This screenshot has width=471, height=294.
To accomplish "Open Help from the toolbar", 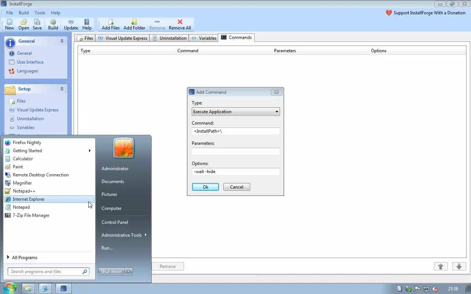I will (x=87, y=24).
